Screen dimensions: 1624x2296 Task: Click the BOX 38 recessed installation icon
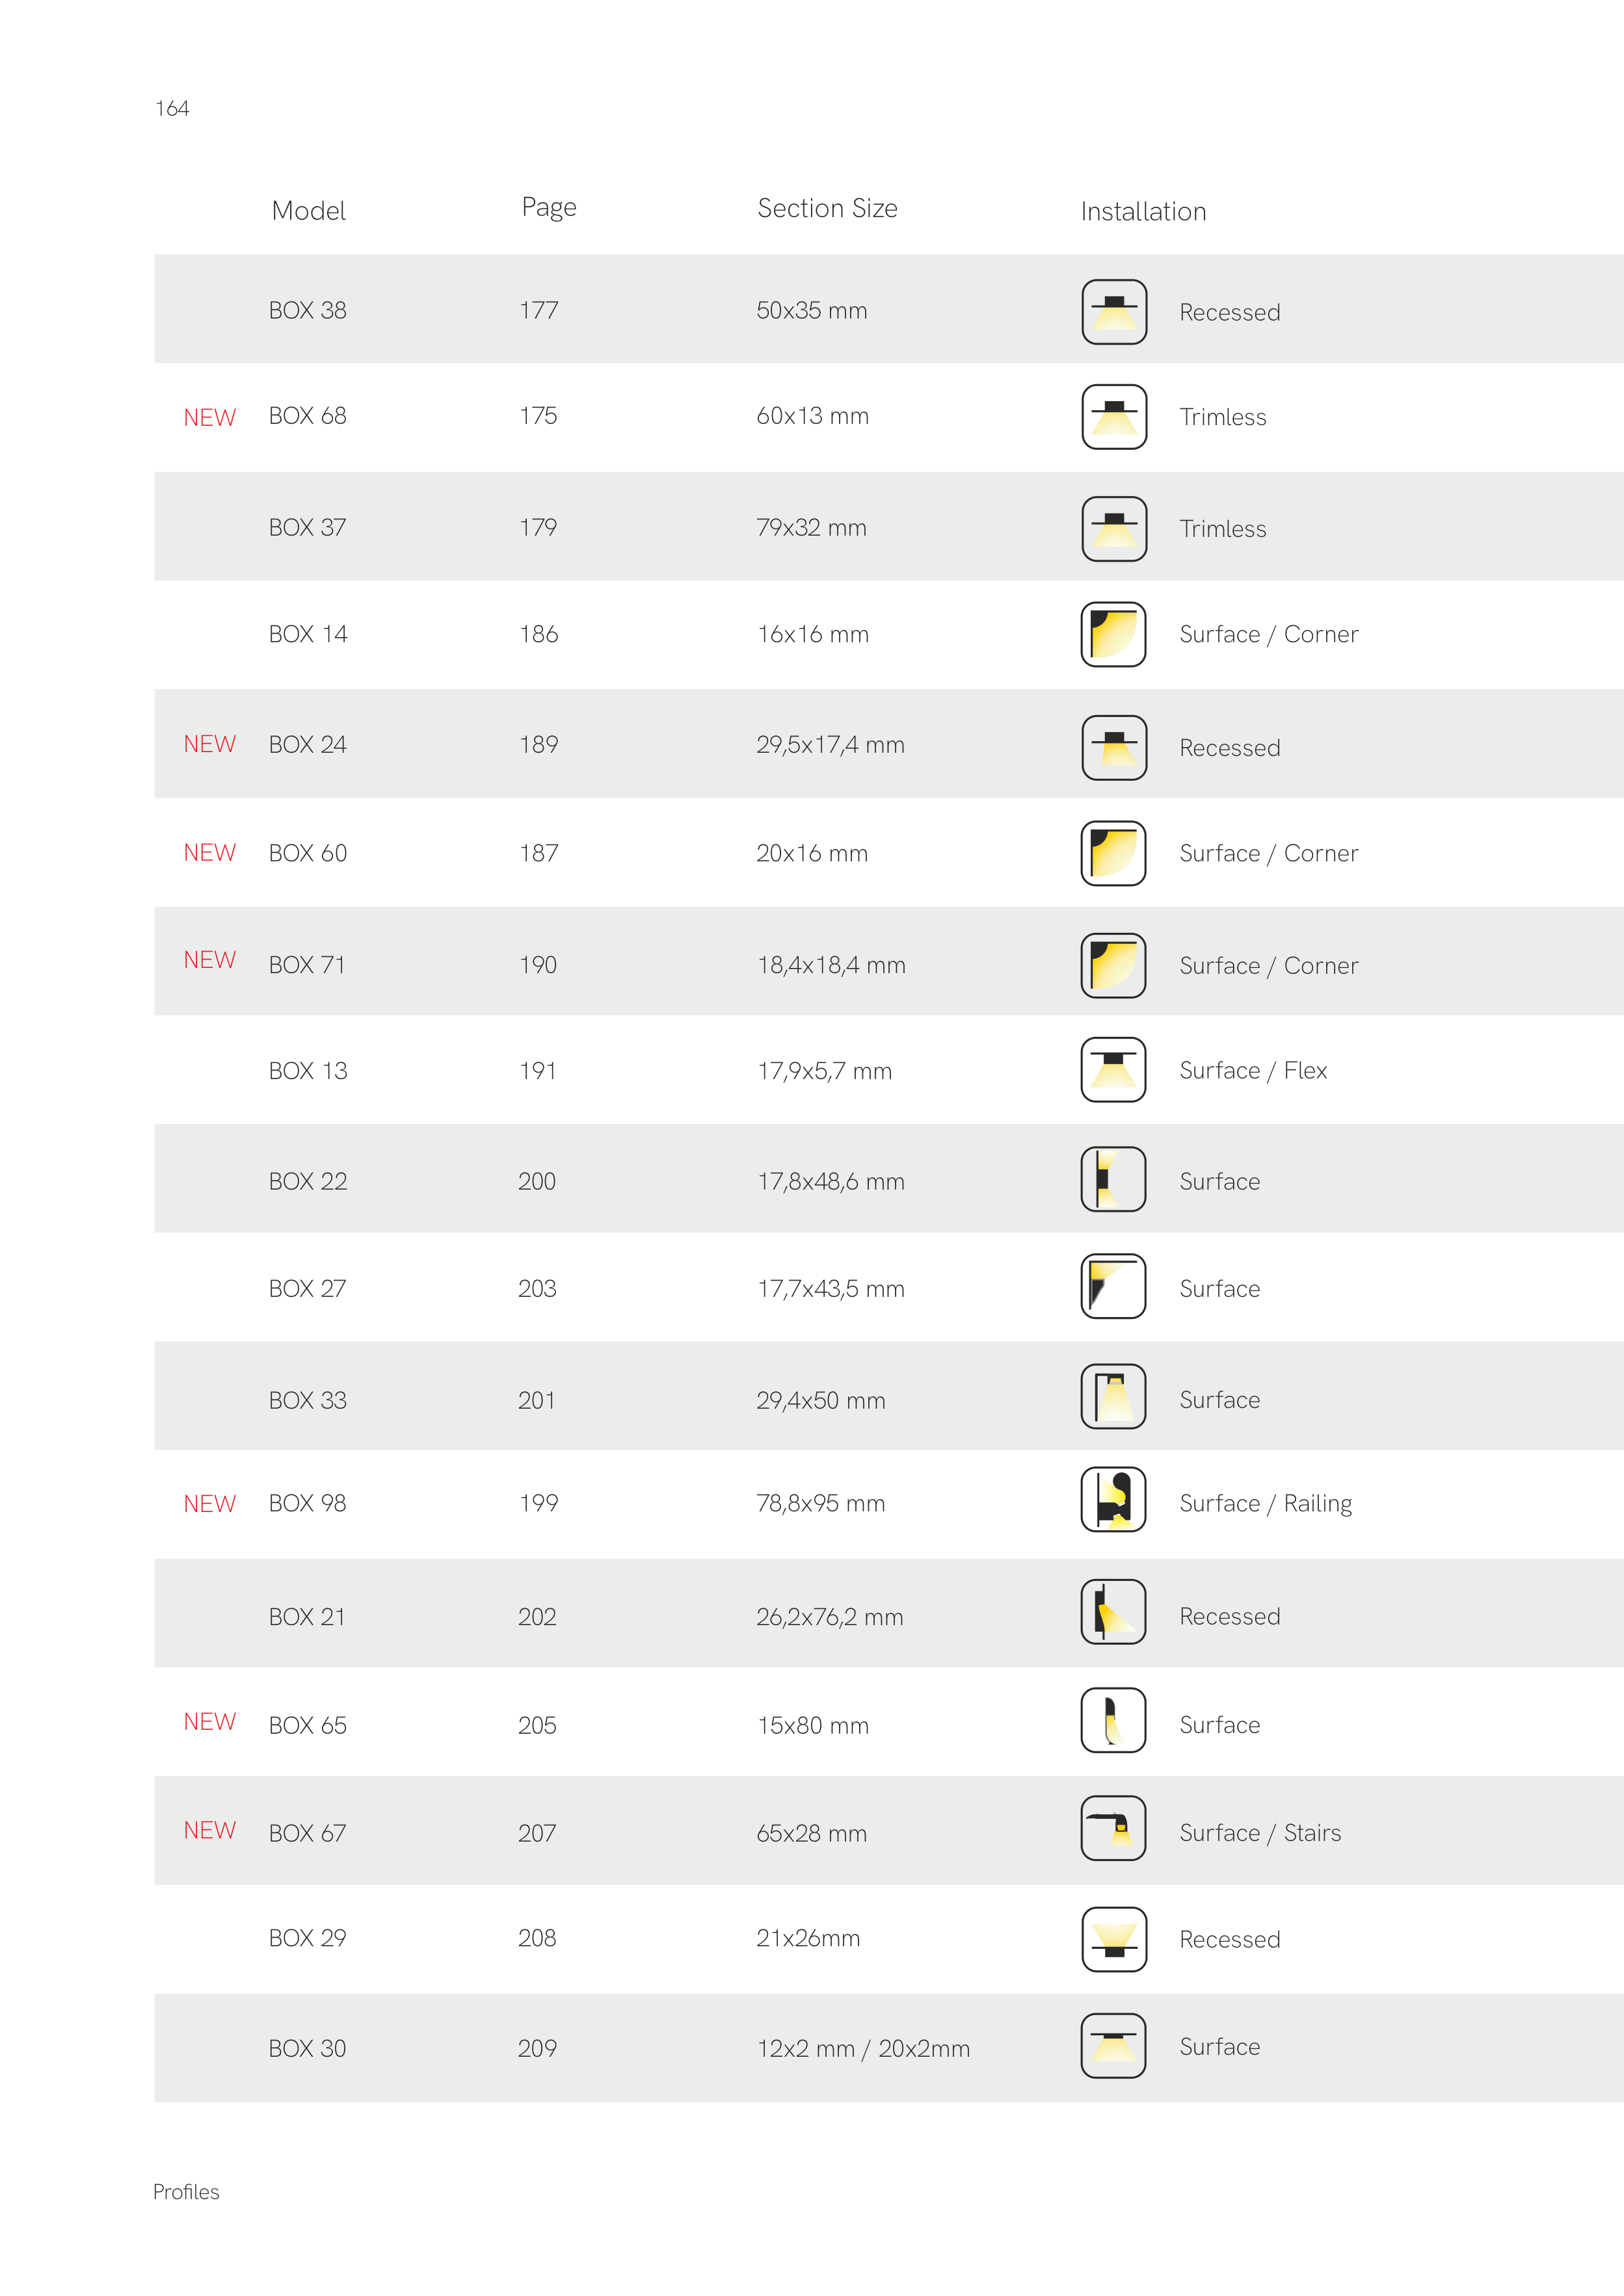1113,312
